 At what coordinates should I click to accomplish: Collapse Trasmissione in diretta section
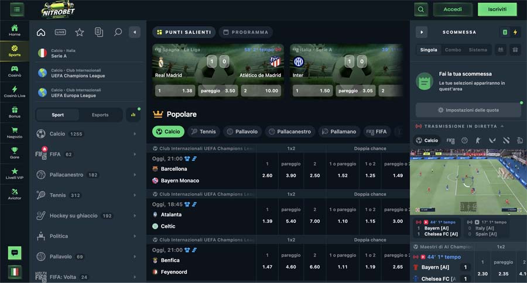(x=502, y=126)
